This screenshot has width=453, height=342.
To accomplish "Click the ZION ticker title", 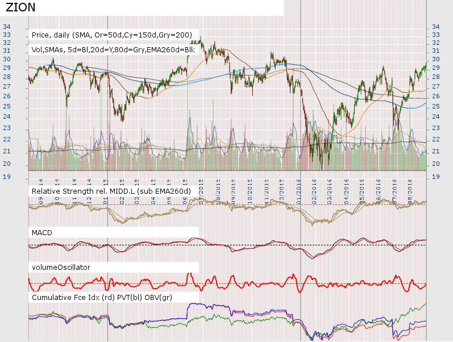I will click(20, 7).
